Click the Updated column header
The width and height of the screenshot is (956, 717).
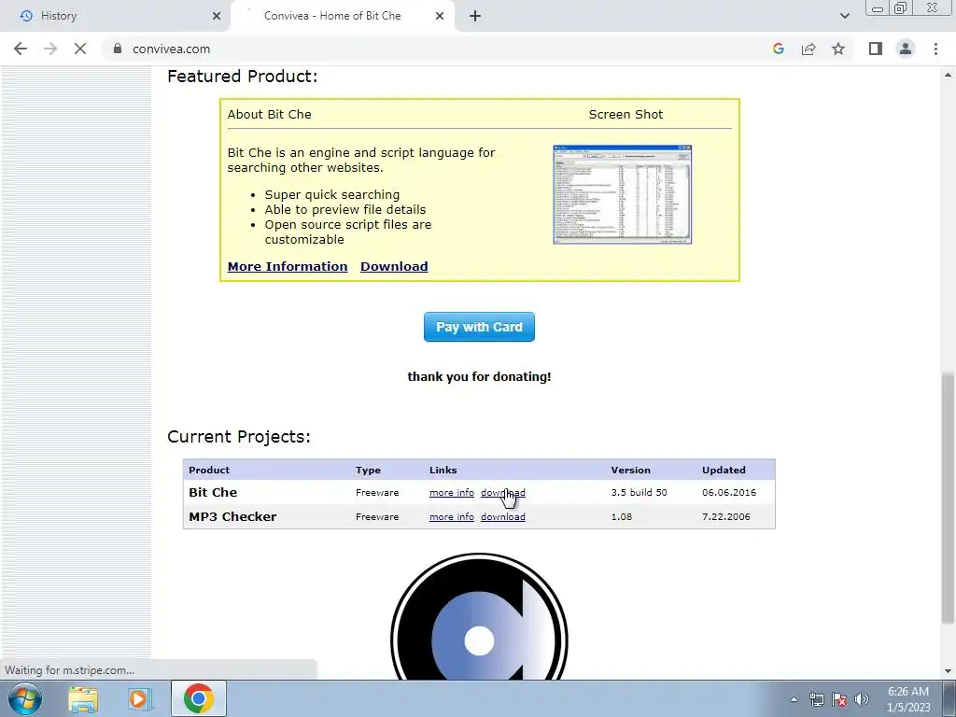(x=724, y=471)
